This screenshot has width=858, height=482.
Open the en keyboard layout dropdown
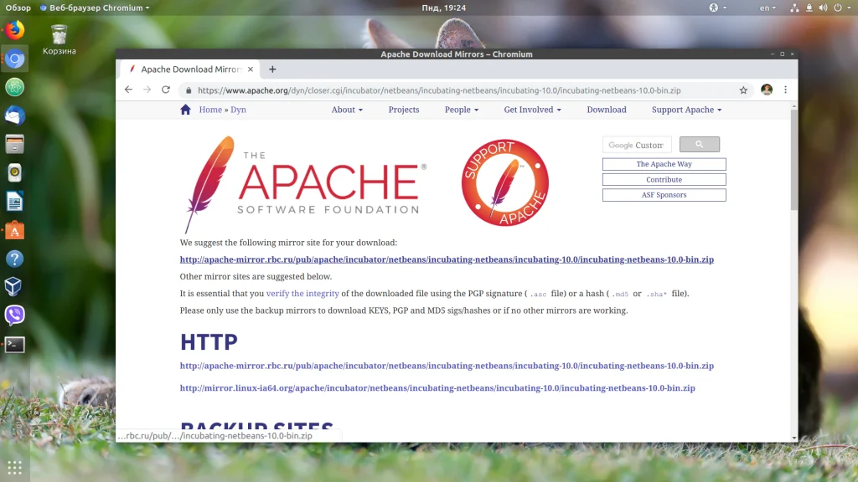[768, 8]
